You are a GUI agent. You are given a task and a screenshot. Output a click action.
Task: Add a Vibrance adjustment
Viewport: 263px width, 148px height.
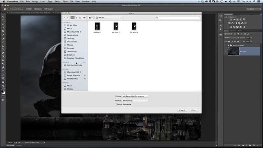coord(244,20)
